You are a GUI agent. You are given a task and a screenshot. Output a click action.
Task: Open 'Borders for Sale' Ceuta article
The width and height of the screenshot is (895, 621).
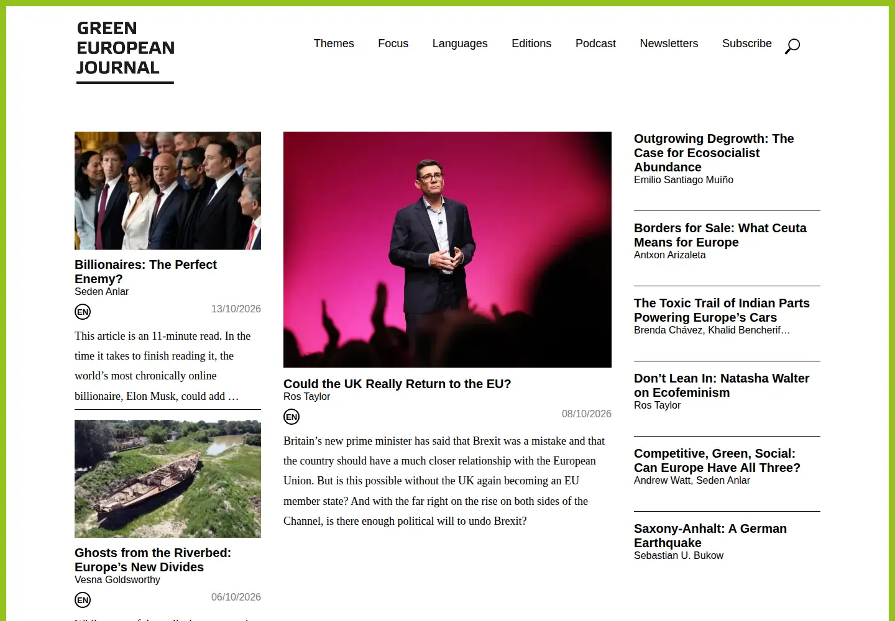click(x=720, y=235)
